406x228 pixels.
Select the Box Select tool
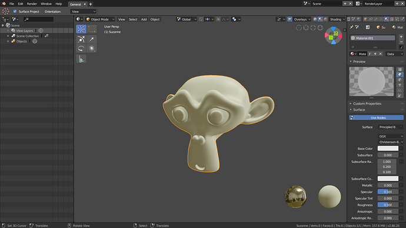92,29
